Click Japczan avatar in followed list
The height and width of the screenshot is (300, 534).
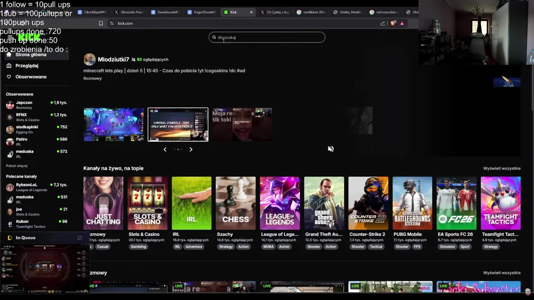10,105
